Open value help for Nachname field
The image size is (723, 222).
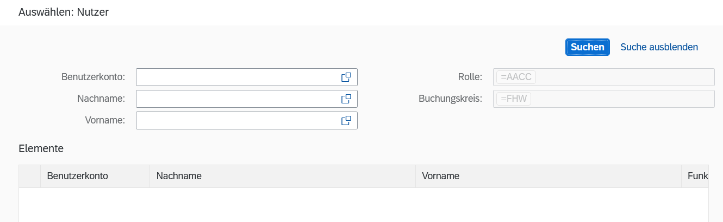tap(346, 99)
